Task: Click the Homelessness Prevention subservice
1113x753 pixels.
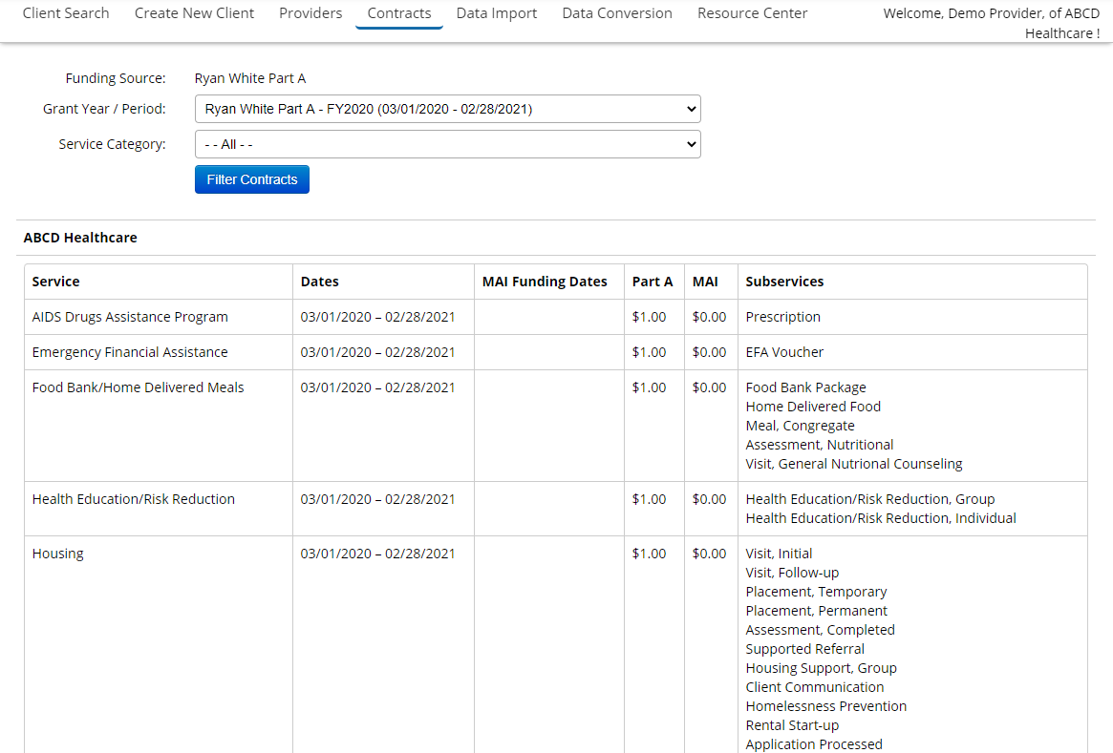Action: 826,707
